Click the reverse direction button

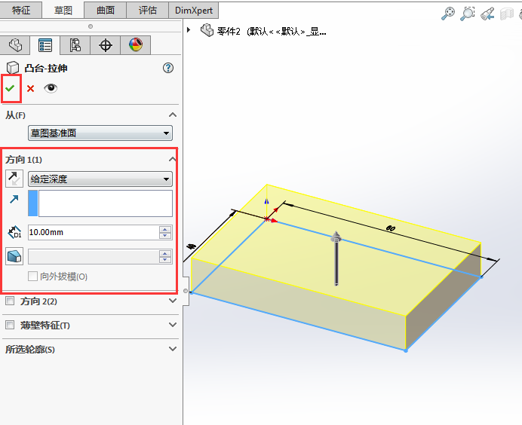pyautogui.click(x=14, y=179)
